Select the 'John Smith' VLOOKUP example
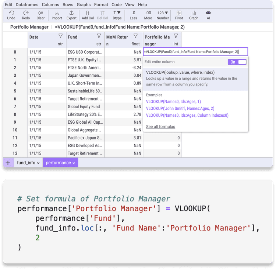Image resolution: width=276 pixels, height=269 pixels. (180, 108)
